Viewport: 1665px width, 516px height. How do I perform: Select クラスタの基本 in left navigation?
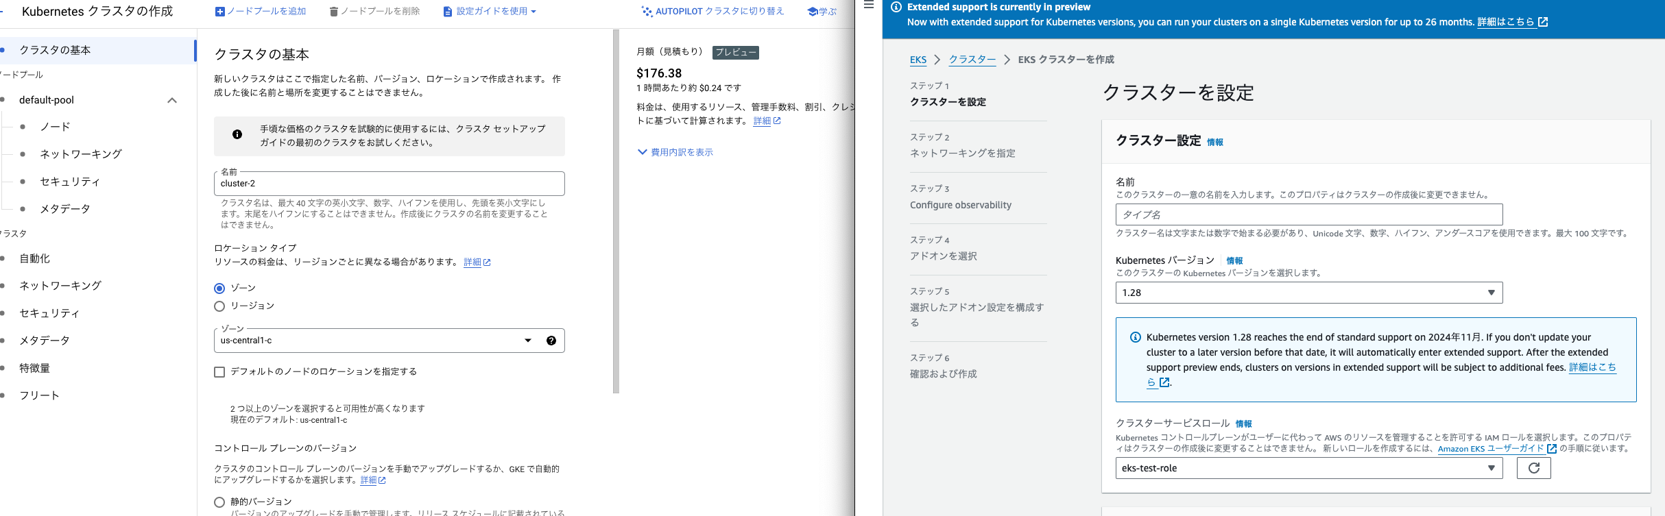[97, 50]
